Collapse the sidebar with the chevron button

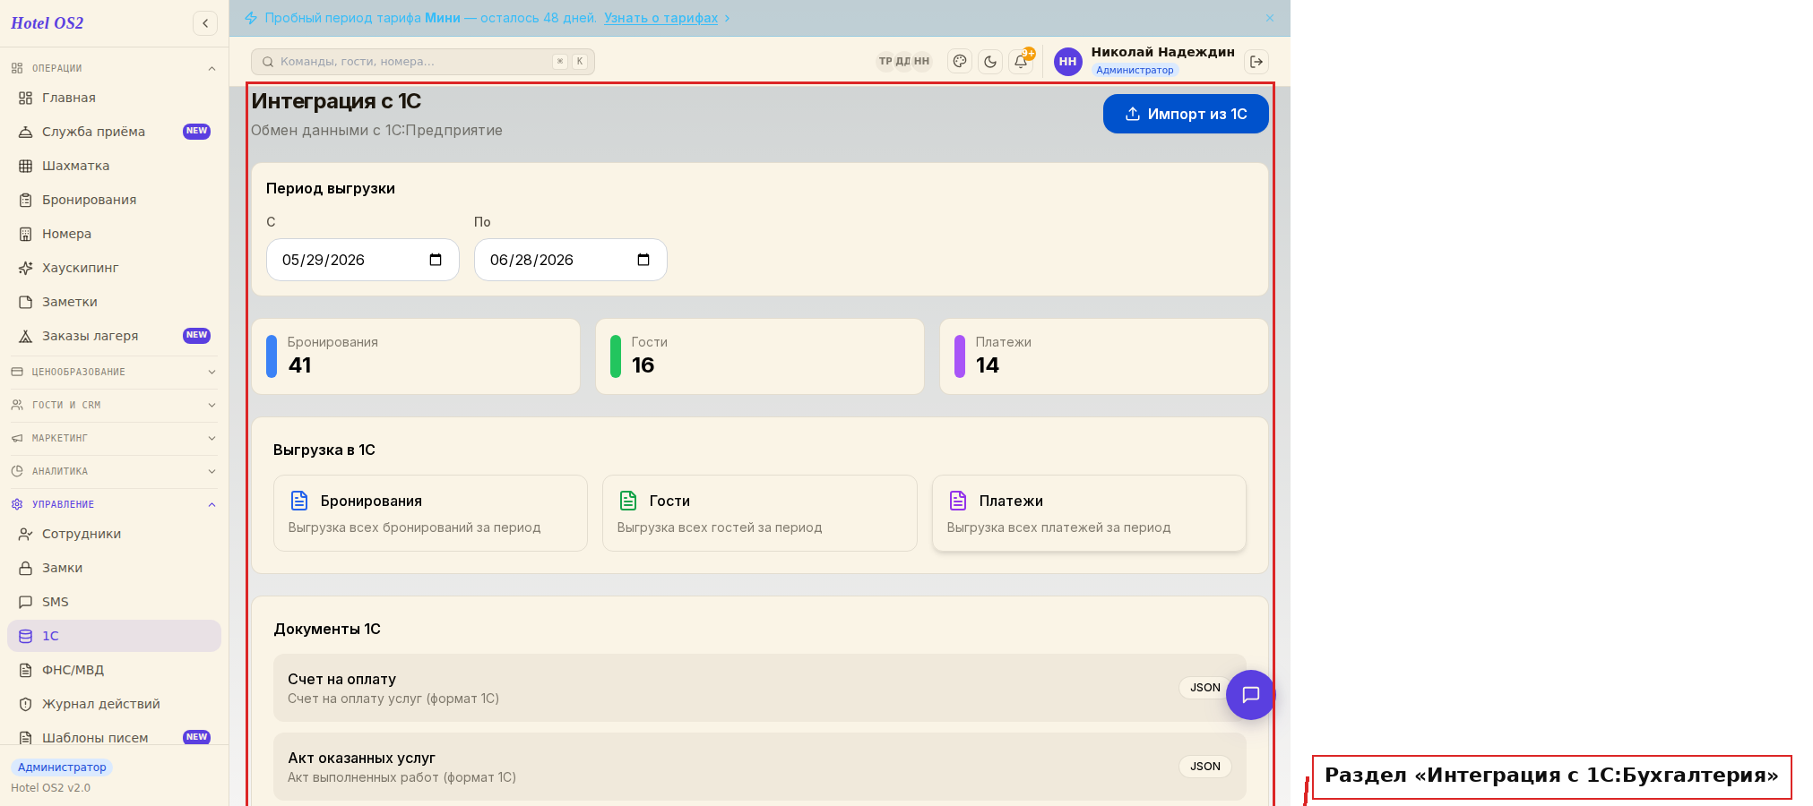[205, 23]
